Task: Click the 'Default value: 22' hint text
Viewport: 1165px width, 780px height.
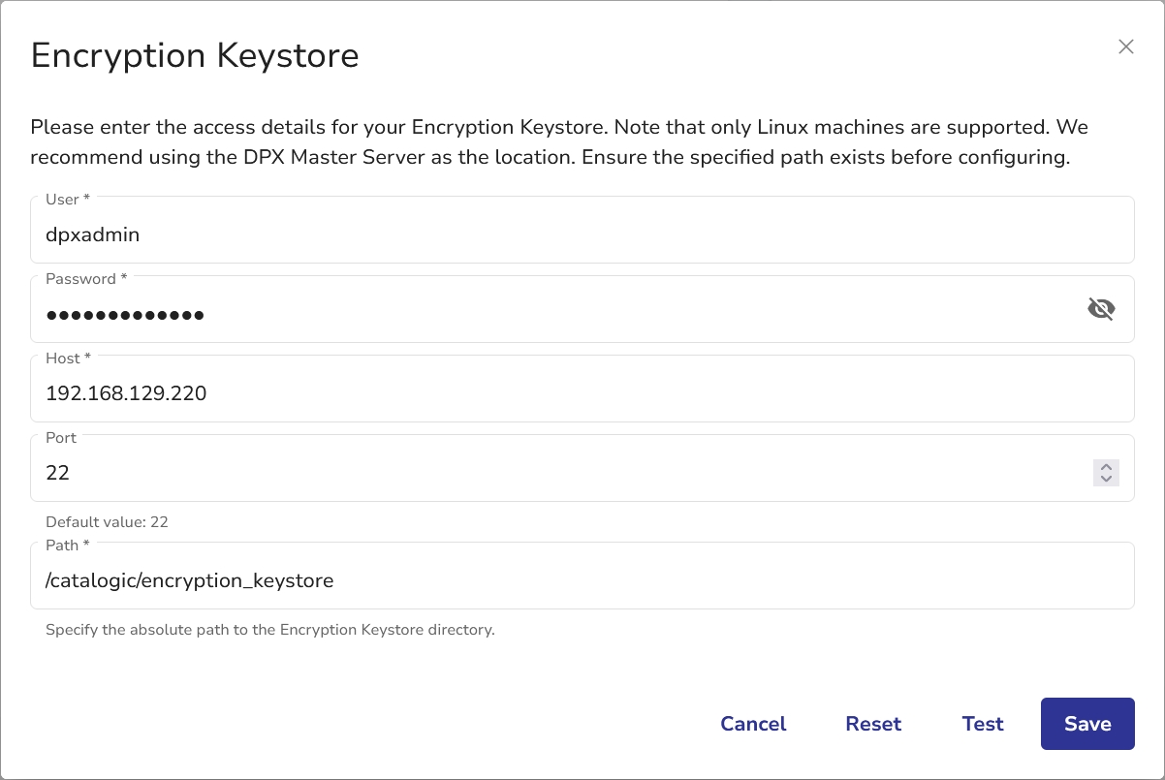Action: click(x=107, y=522)
